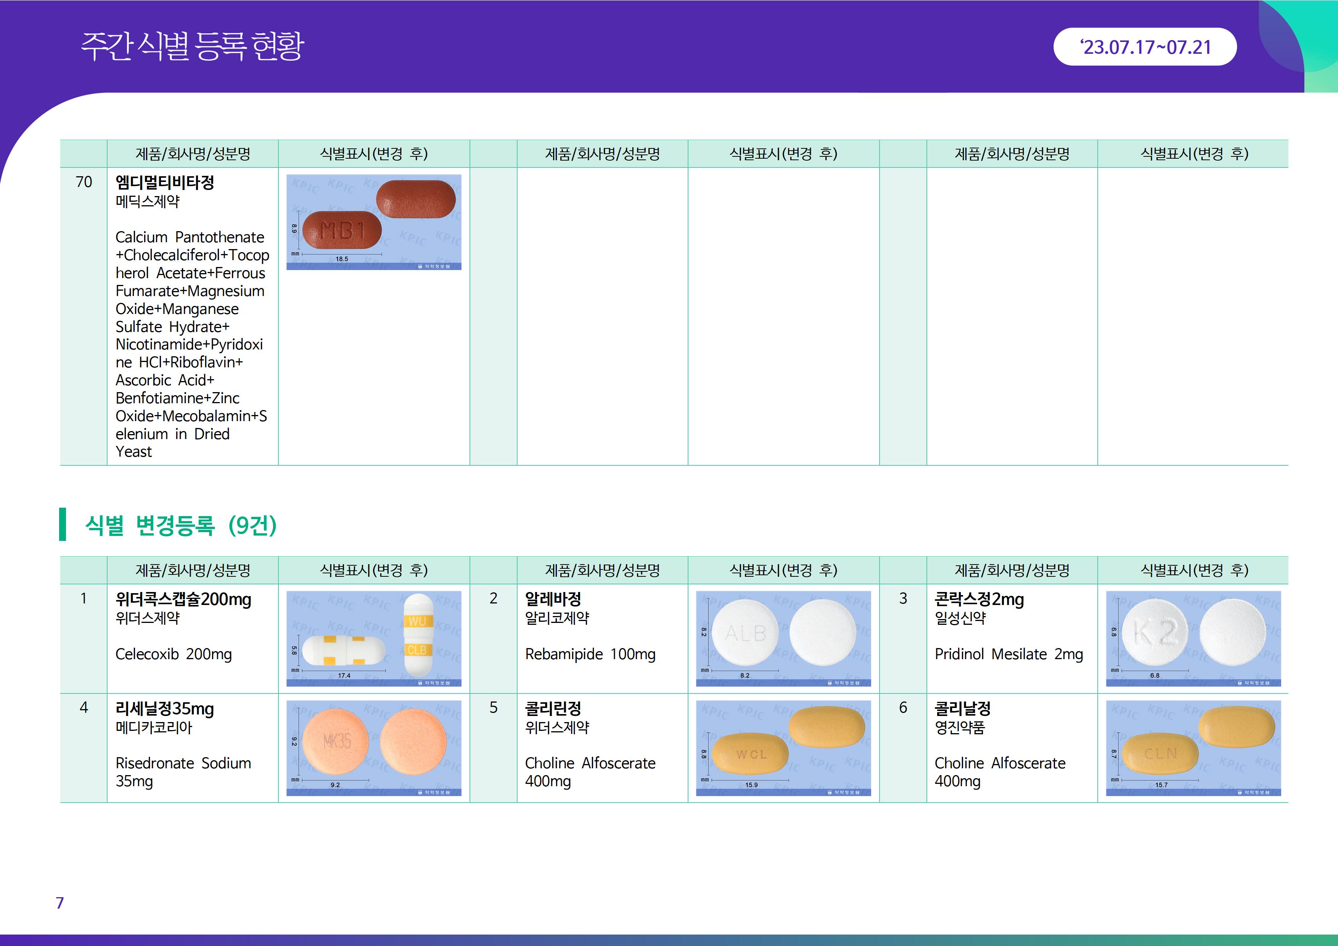The width and height of the screenshot is (1338, 946).
Task: Click the K2 white tablet image
Action: tap(1193, 638)
